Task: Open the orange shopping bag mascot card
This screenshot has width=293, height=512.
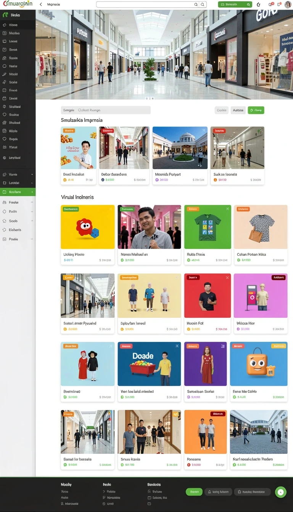Action: (259, 371)
